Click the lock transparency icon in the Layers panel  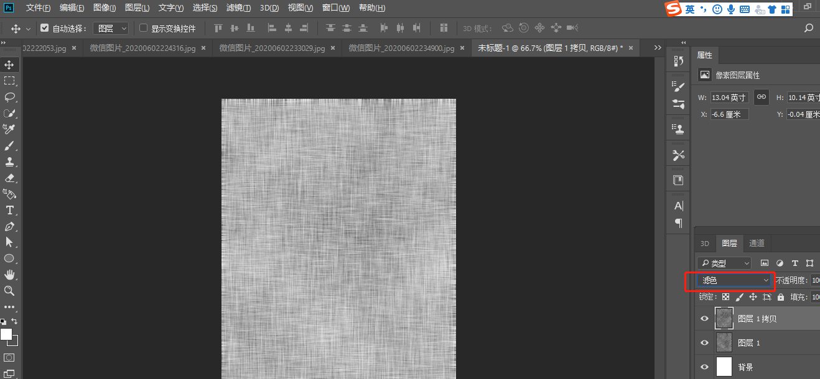click(725, 297)
